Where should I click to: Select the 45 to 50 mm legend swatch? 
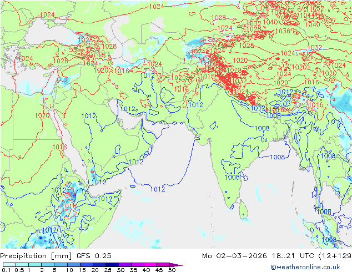163,265
